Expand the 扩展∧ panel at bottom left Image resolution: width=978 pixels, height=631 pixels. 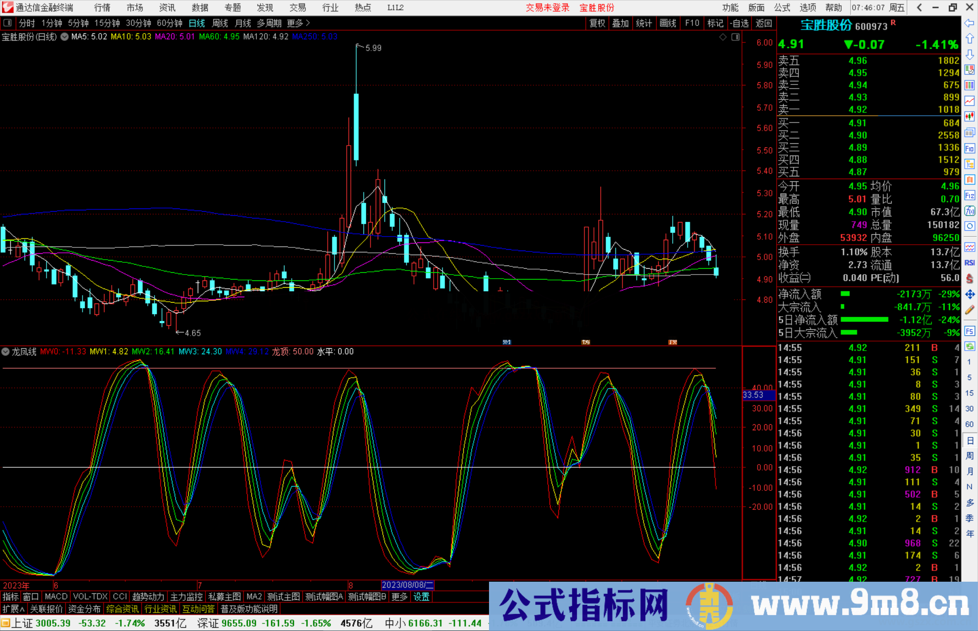click(x=13, y=609)
